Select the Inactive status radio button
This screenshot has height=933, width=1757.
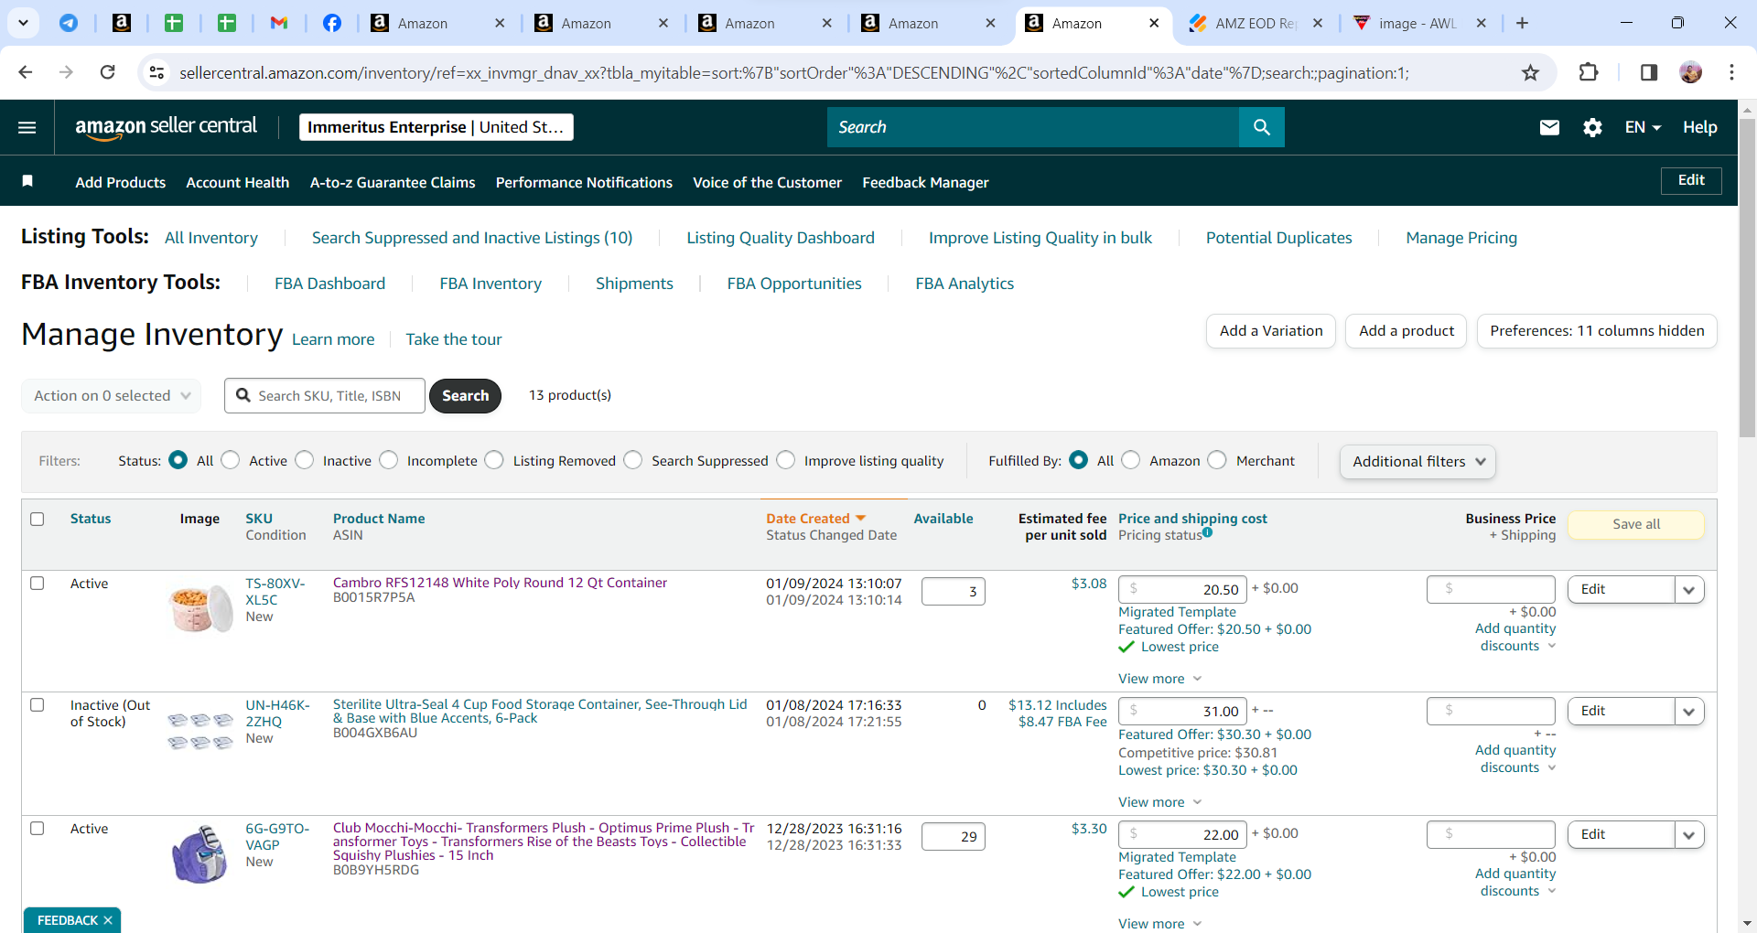pos(305,460)
